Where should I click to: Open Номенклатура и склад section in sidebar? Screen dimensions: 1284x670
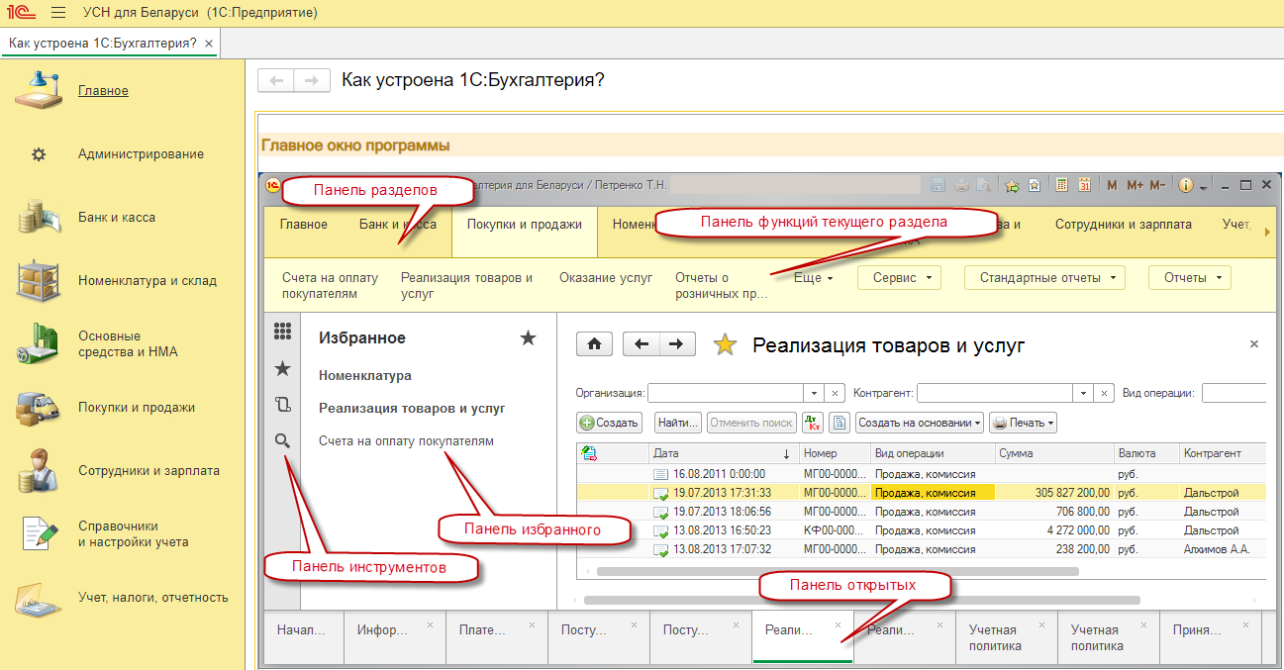(x=148, y=280)
